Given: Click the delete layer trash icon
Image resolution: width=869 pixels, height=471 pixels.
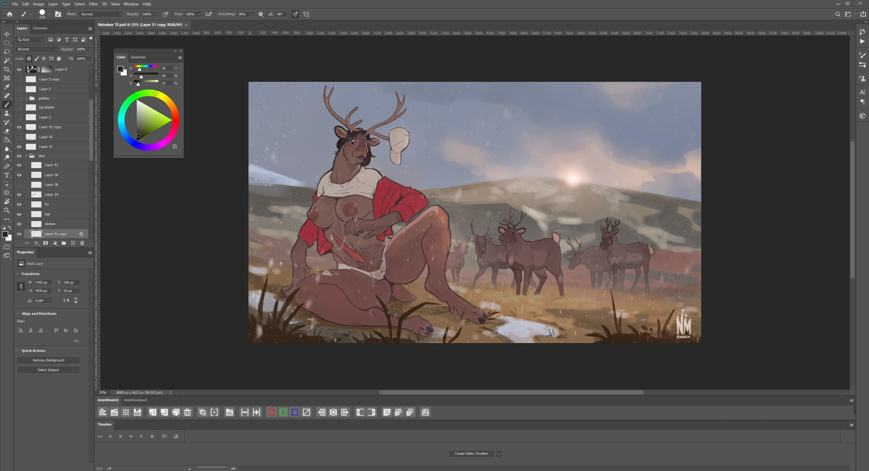Looking at the screenshot, I should 82,243.
